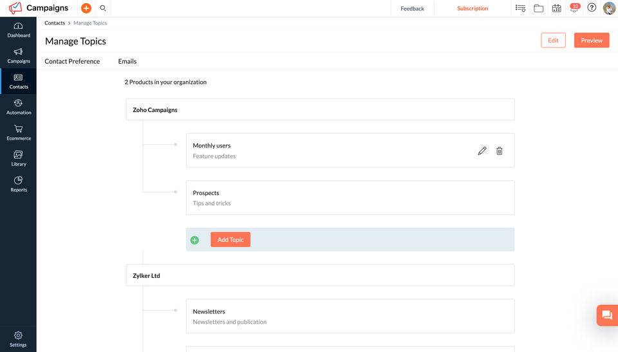Click the Preview button
Viewport: 618px width, 352px height.
pyautogui.click(x=592, y=41)
